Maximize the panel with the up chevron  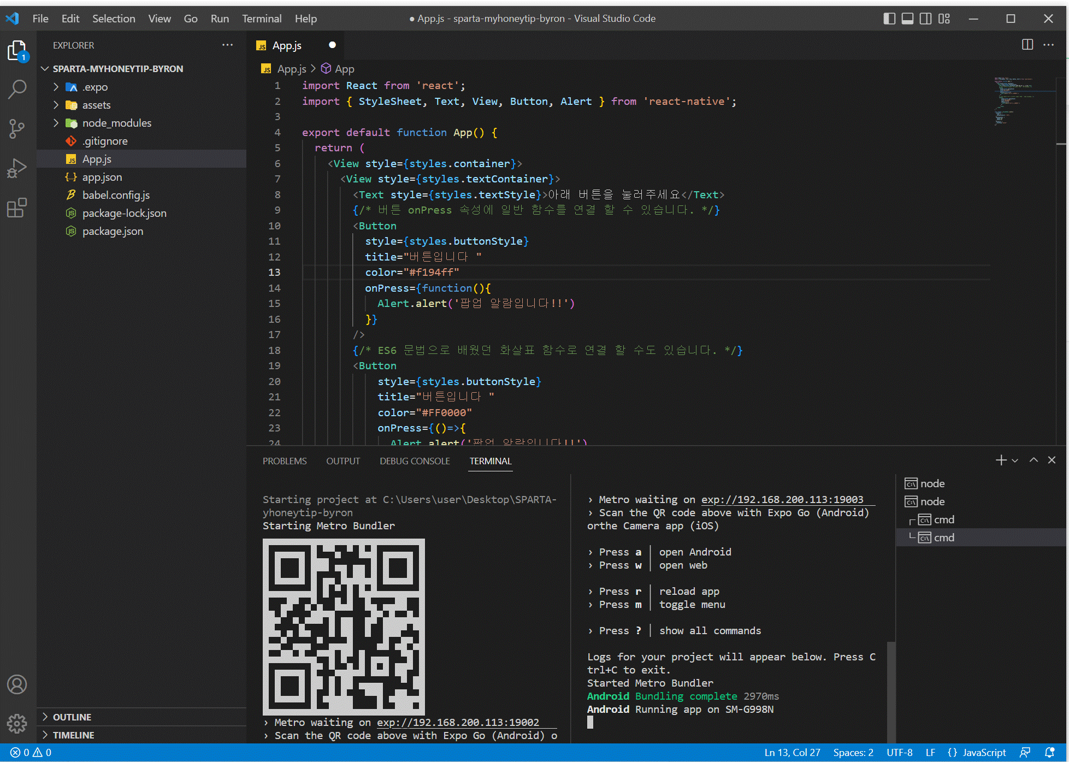(x=1033, y=460)
